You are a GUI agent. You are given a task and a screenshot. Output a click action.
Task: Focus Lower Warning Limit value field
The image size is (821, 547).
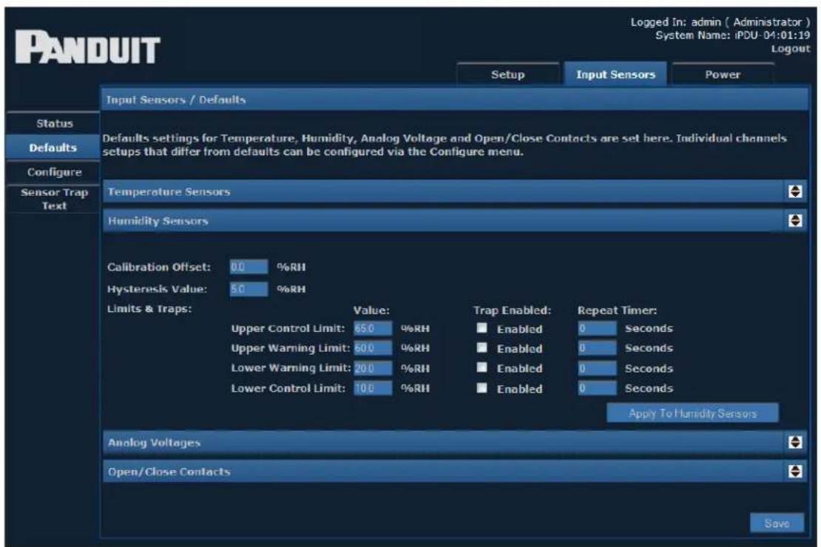[373, 368]
